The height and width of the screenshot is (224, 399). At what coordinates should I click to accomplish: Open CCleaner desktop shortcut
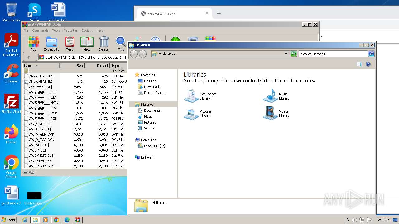(x=11, y=73)
